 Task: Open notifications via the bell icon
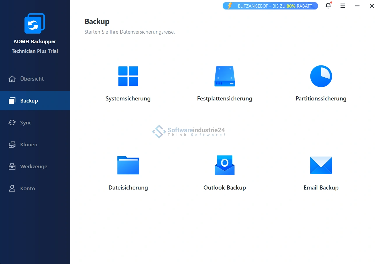click(x=328, y=6)
